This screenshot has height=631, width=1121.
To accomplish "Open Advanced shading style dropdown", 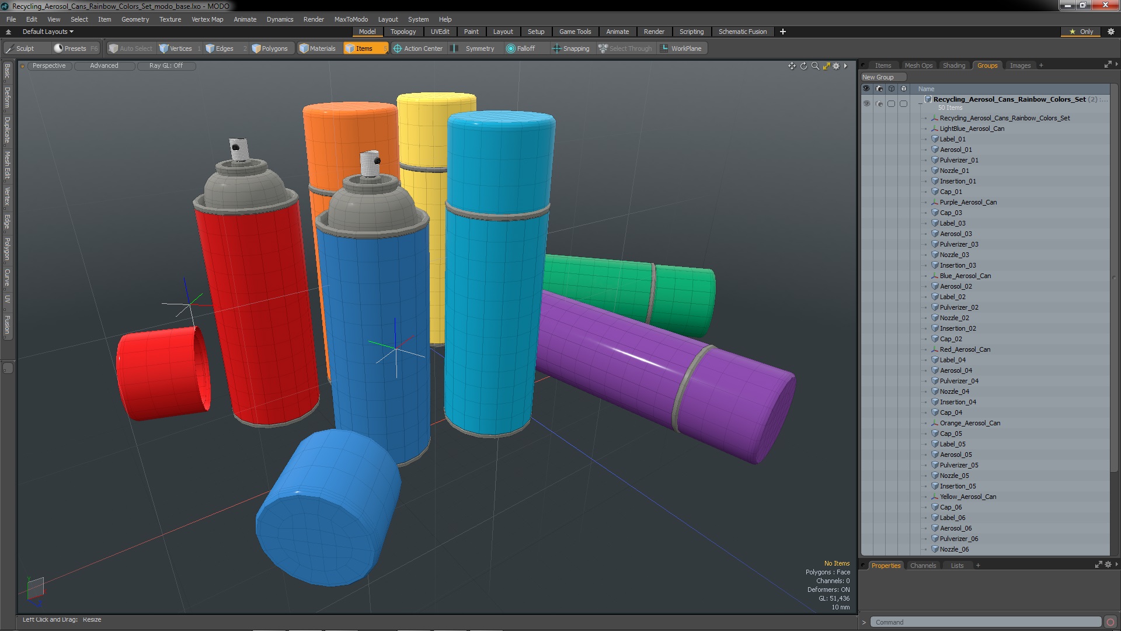I will point(104,65).
